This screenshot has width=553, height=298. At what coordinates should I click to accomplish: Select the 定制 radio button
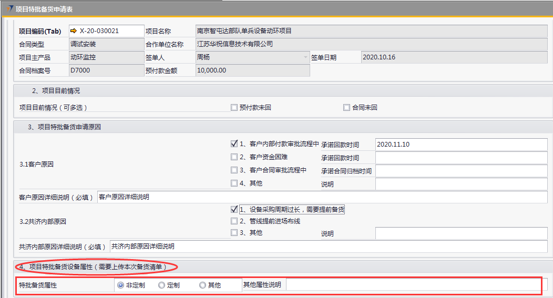(161, 285)
